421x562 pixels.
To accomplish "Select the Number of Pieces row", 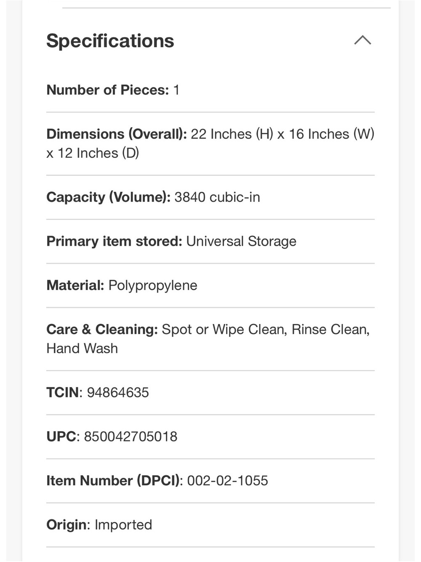I will (210, 90).
